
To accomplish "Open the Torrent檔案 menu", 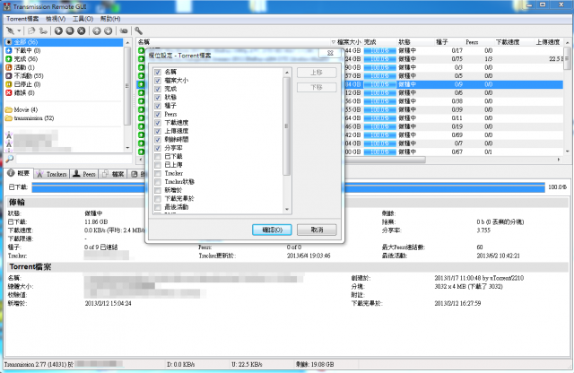I will pyautogui.click(x=22, y=19).
